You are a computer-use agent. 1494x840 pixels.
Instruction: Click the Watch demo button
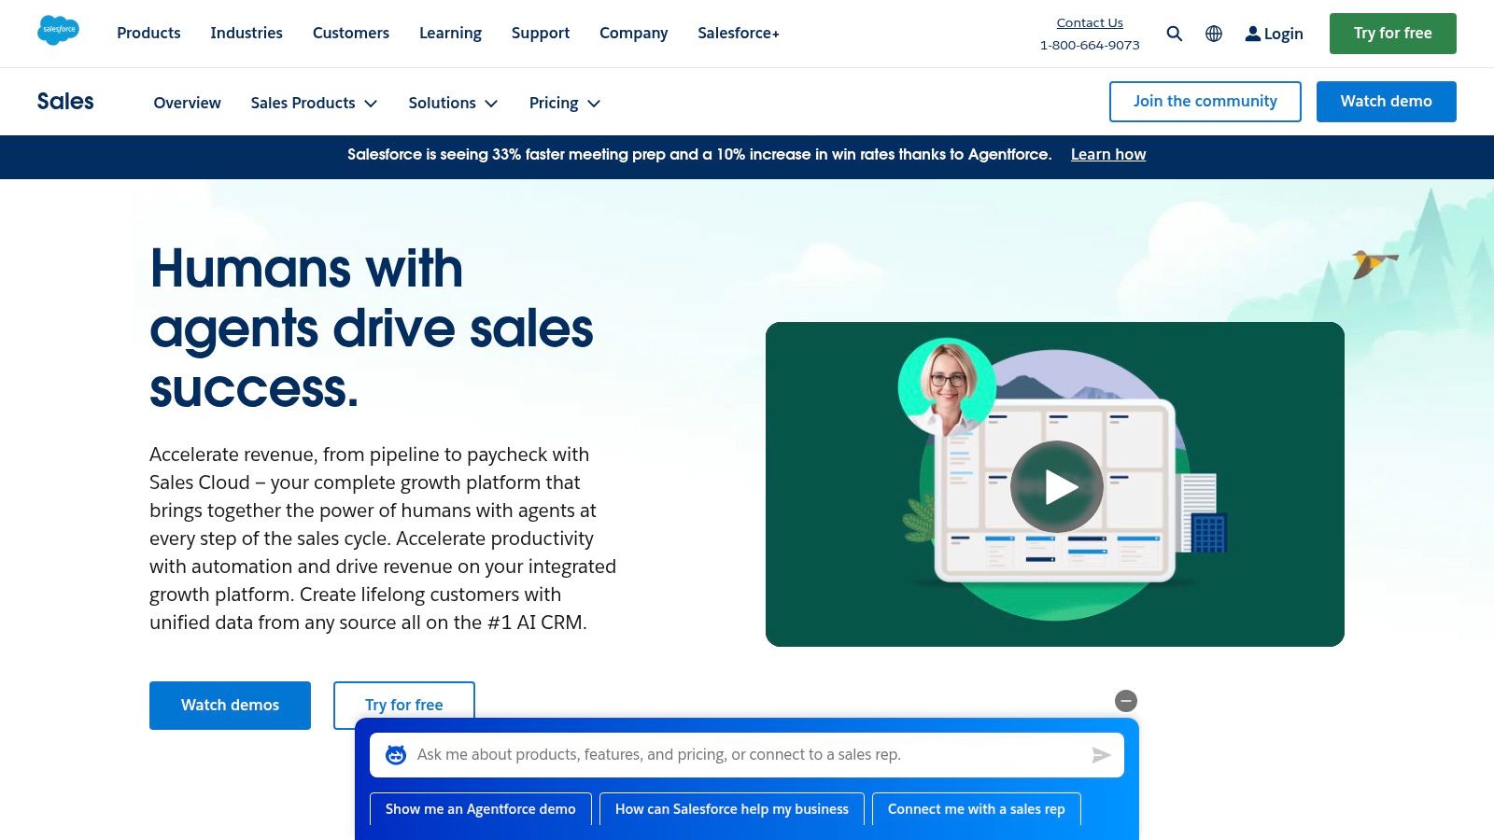tap(1386, 101)
